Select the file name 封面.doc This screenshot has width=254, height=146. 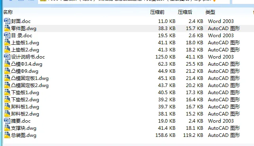(21, 21)
